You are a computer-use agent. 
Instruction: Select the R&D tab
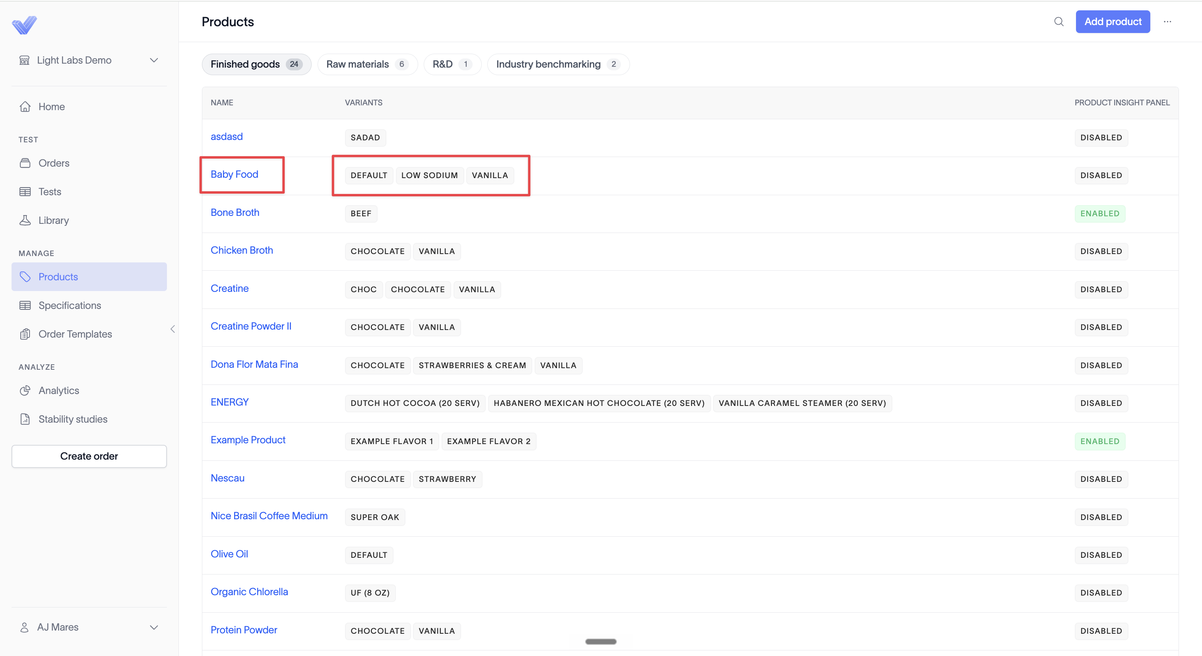pos(452,64)
